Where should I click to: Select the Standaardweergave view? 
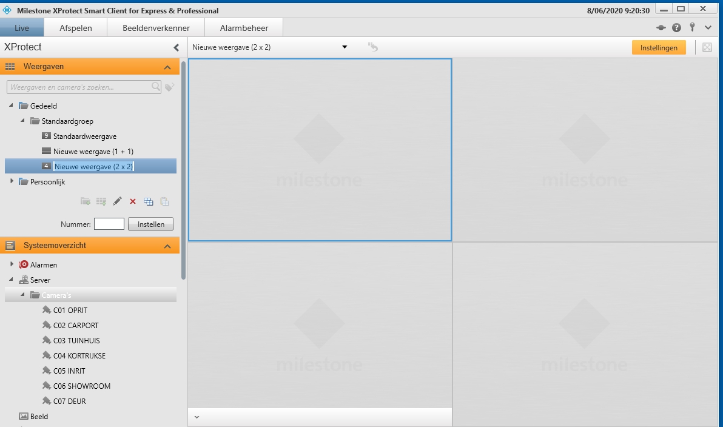tap(85, 136)
